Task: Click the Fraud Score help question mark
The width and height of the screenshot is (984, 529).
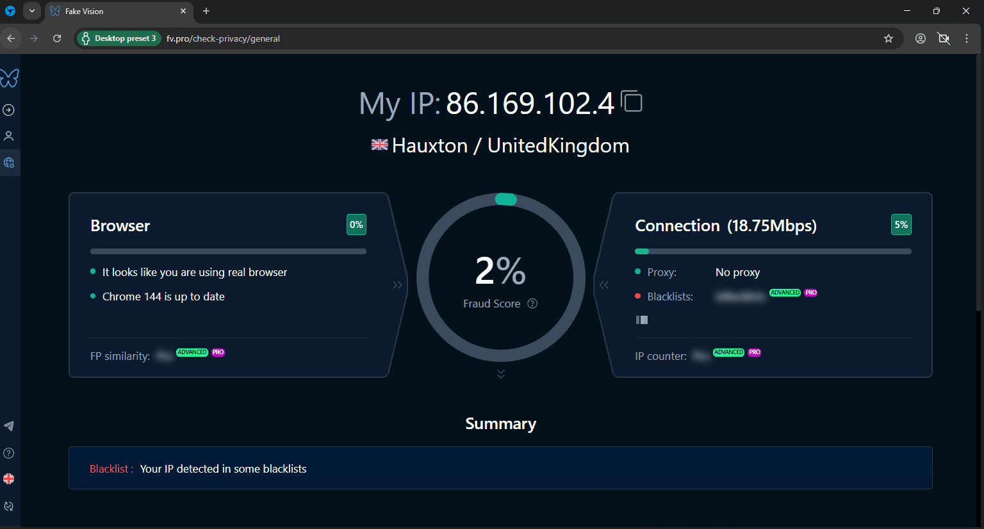Action: 532,304
